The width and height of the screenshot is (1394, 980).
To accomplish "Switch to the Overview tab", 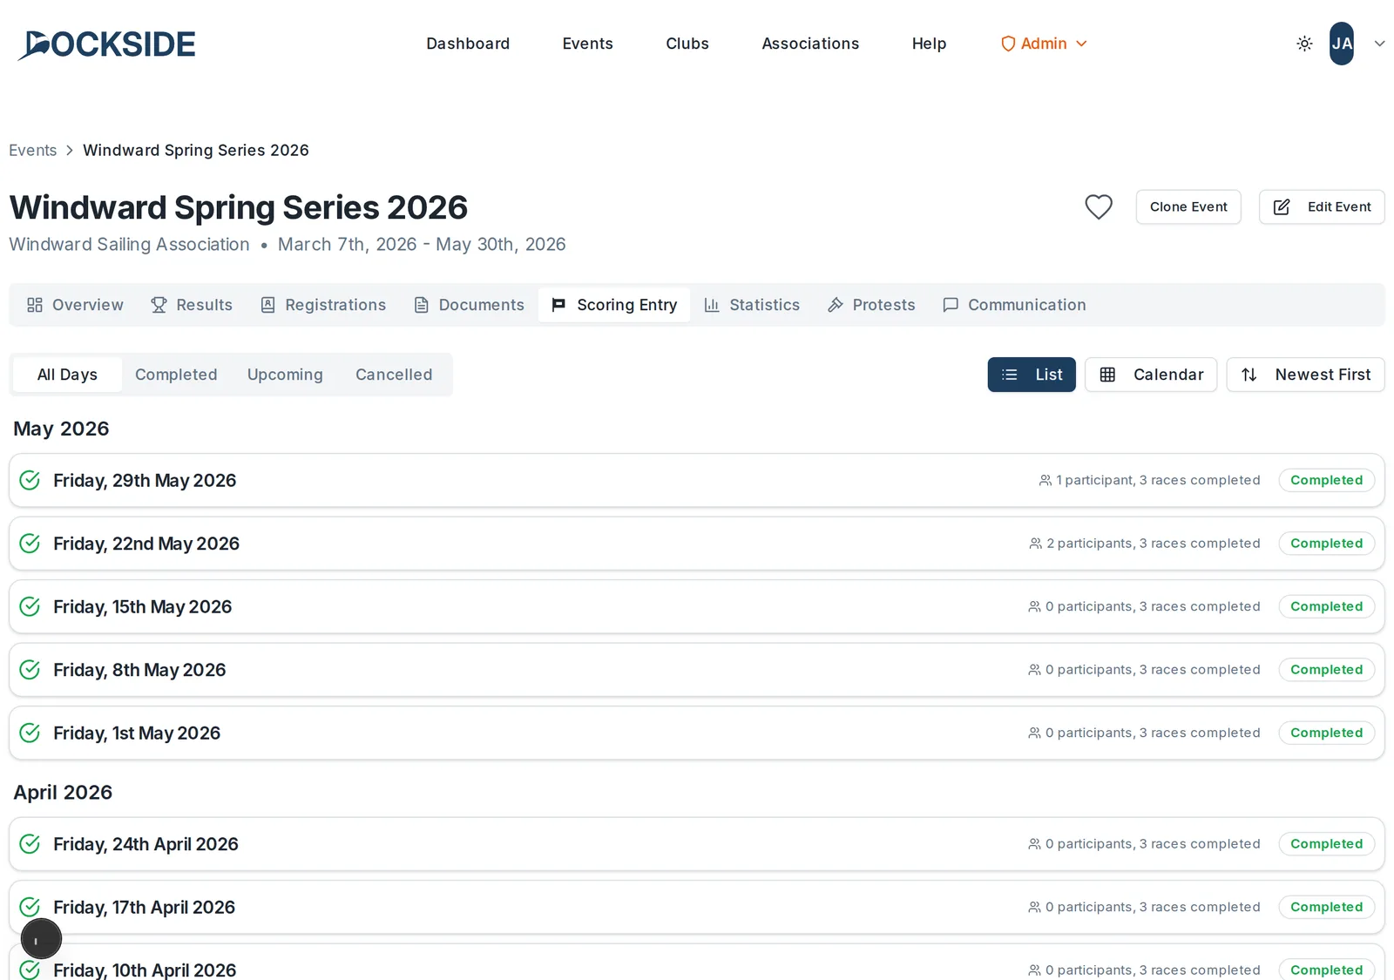I will point(75,305).
